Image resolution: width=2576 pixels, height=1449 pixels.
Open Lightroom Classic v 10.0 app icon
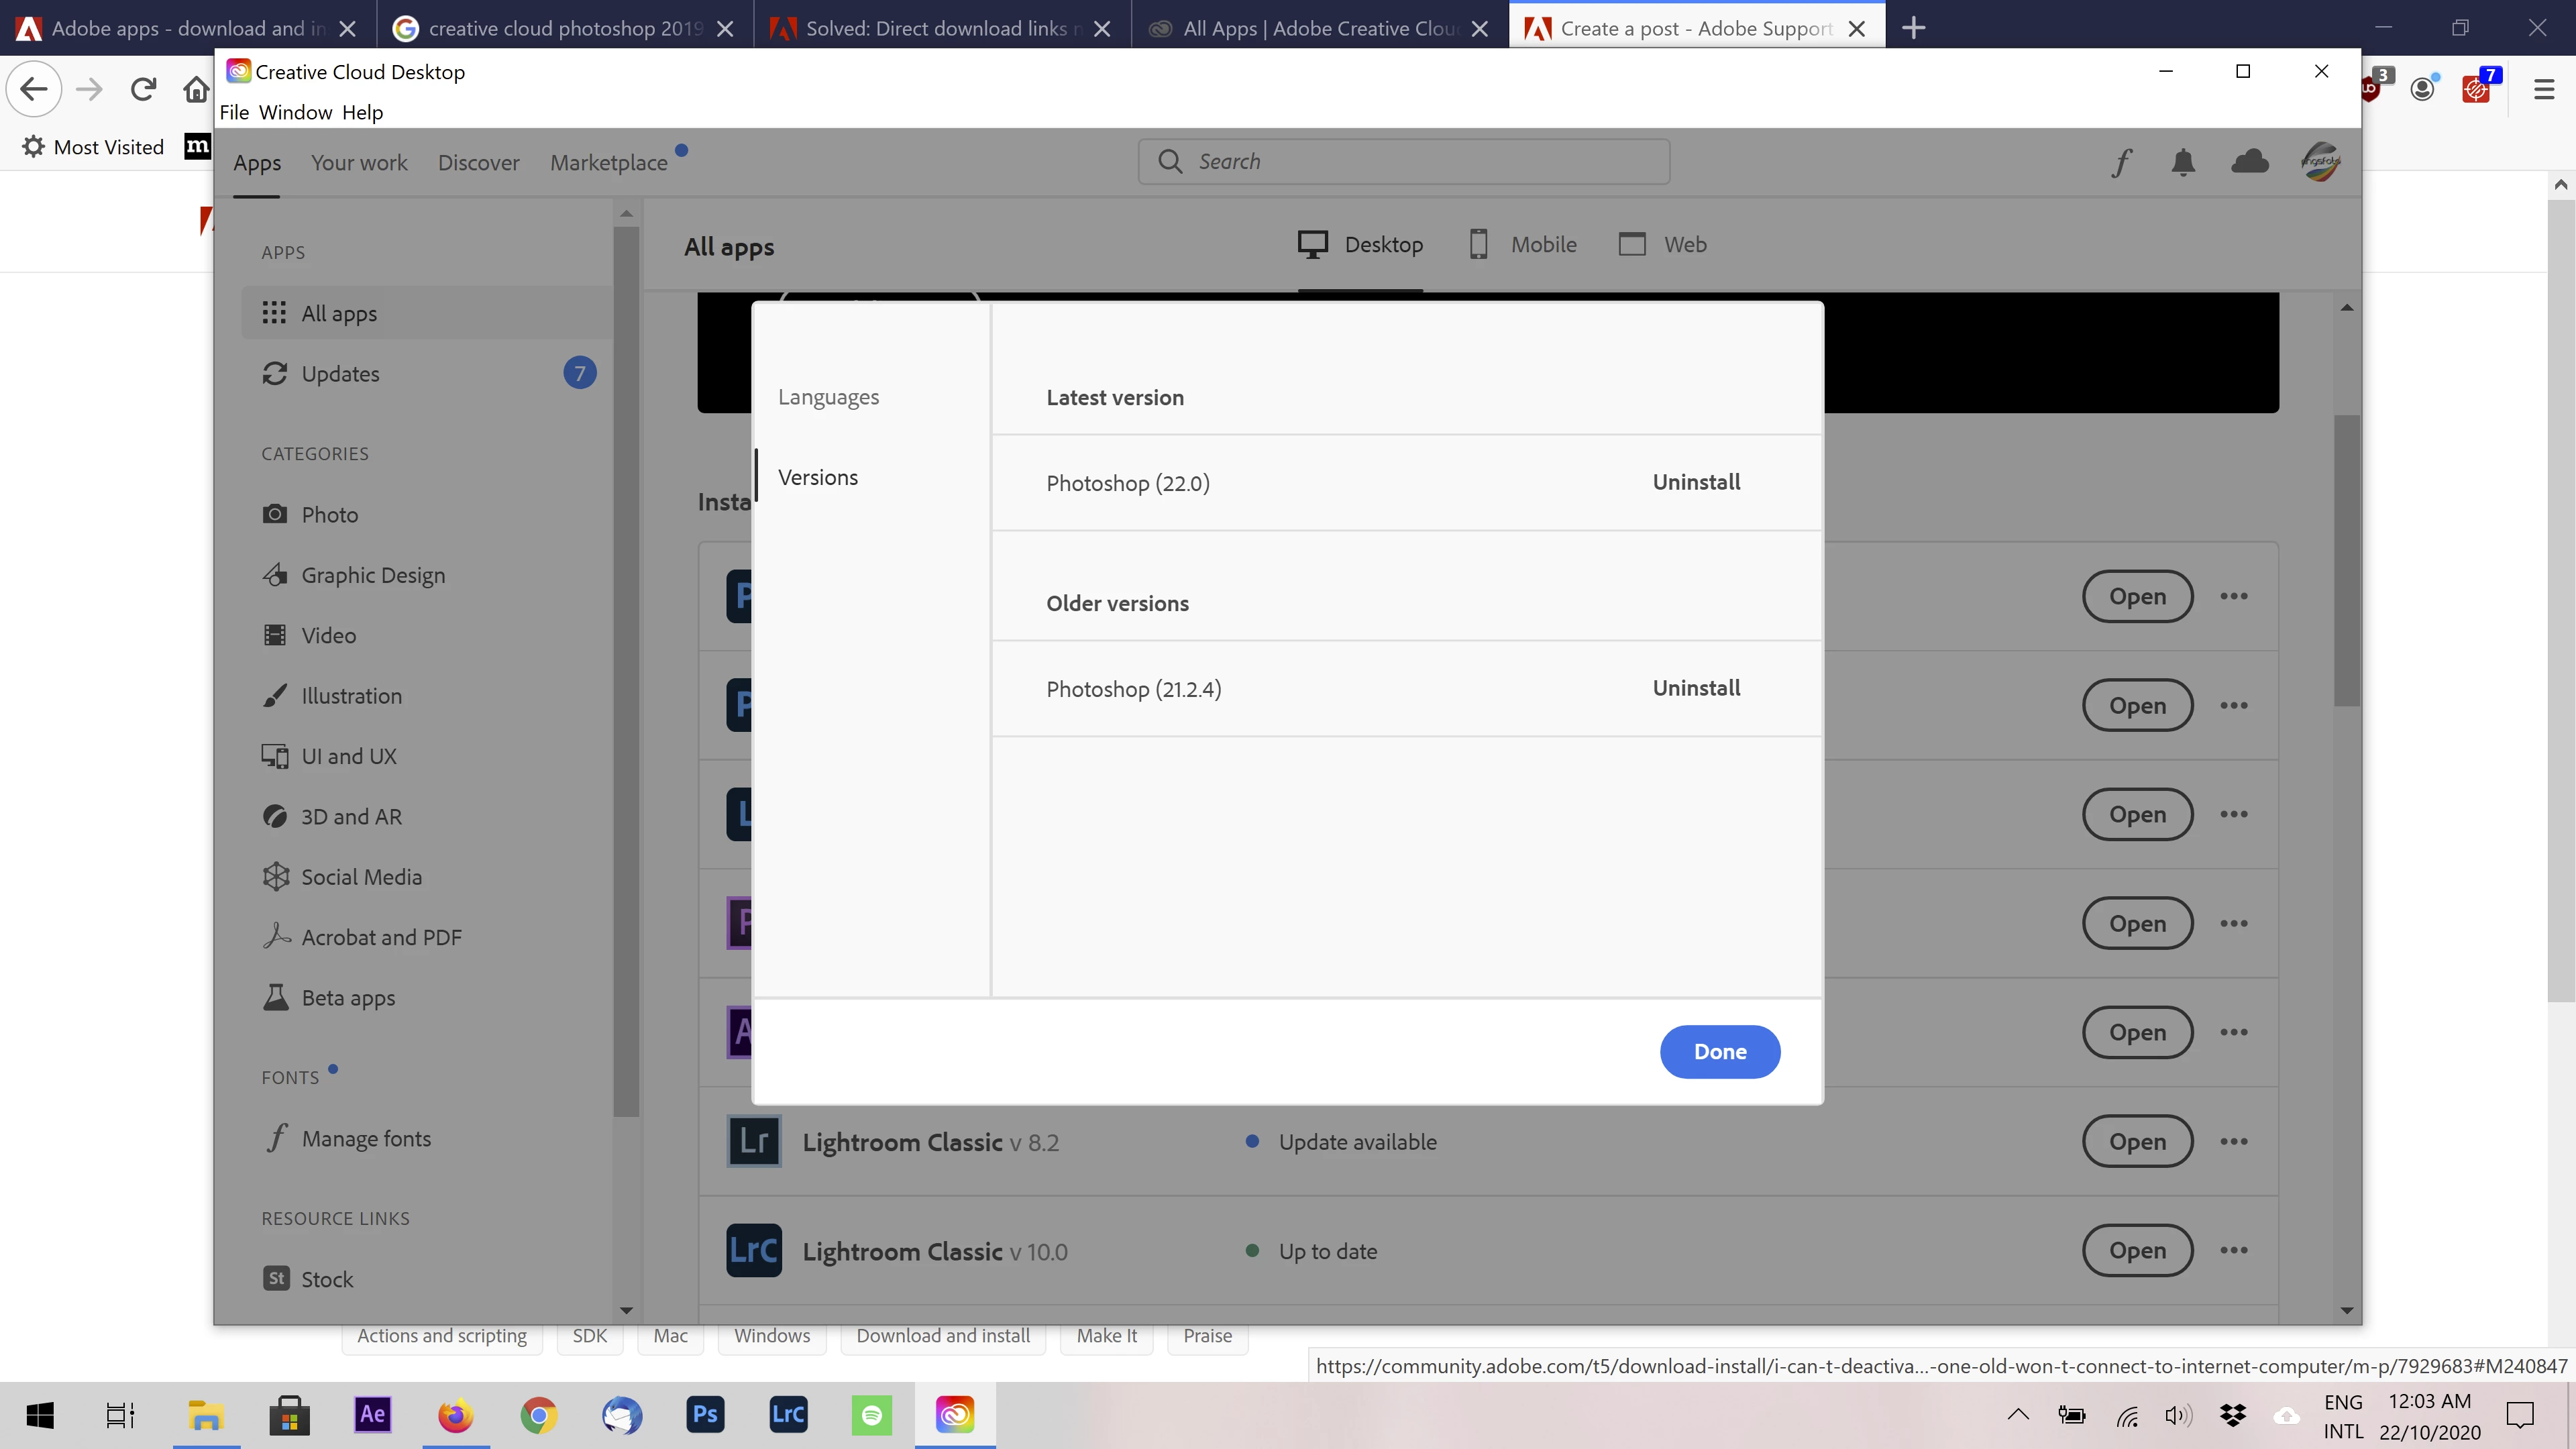tap(754, 1250)
